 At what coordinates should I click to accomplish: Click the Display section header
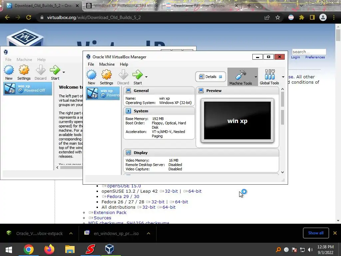click(x=201, y=153)
